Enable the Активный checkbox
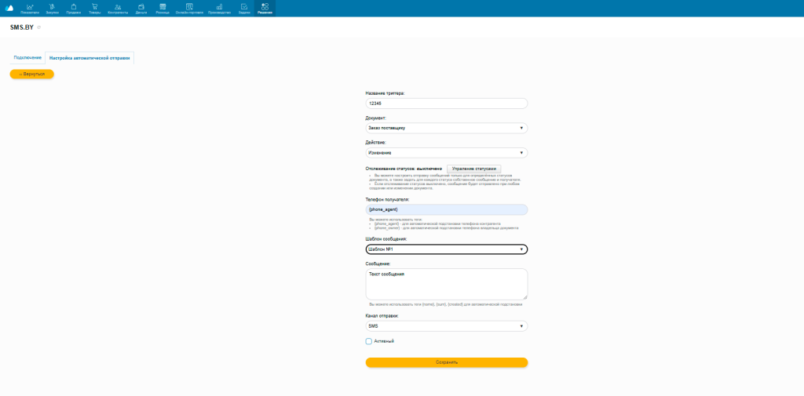 369,341
